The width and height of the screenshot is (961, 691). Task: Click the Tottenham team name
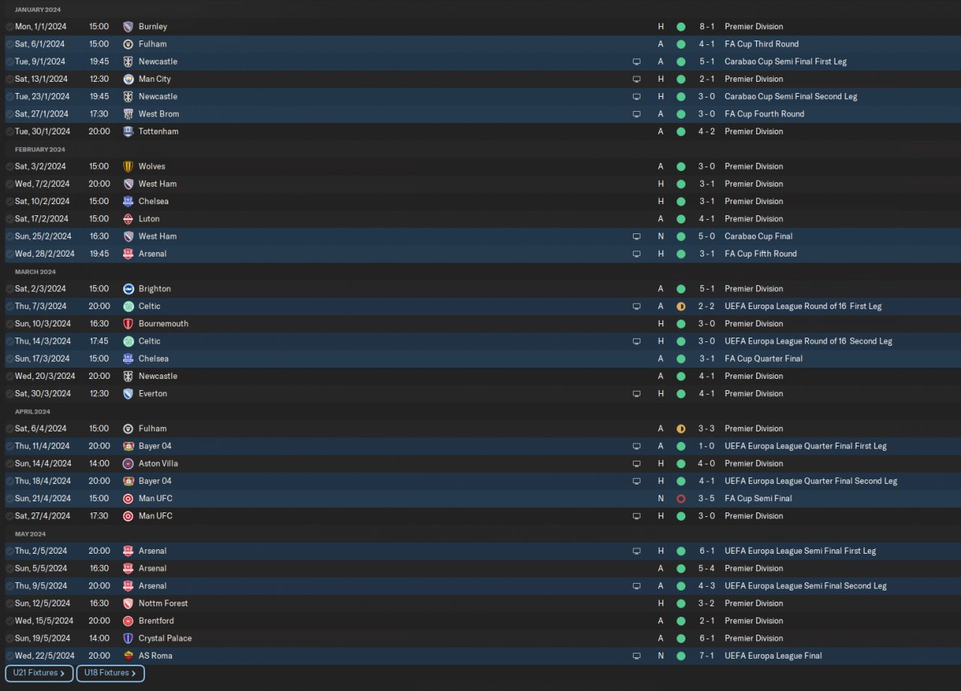pyautogui.click(x=158, y=131)
